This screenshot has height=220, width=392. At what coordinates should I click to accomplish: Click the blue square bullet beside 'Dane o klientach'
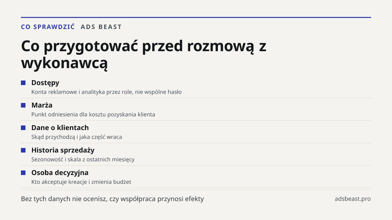(x=23, y=128)
